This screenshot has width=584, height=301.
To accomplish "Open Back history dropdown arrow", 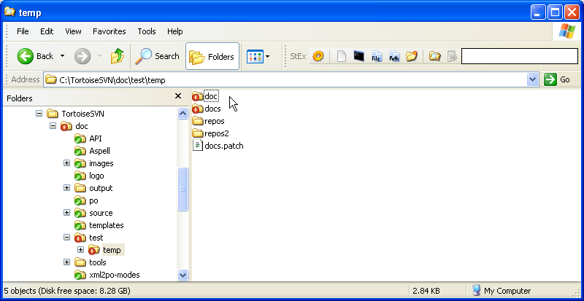I will pos(62,56).
